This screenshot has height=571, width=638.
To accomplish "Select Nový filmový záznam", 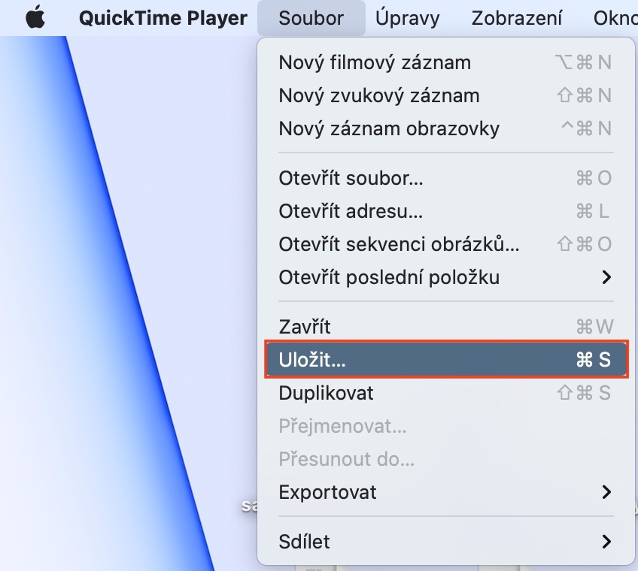I will tap(446, 62).
